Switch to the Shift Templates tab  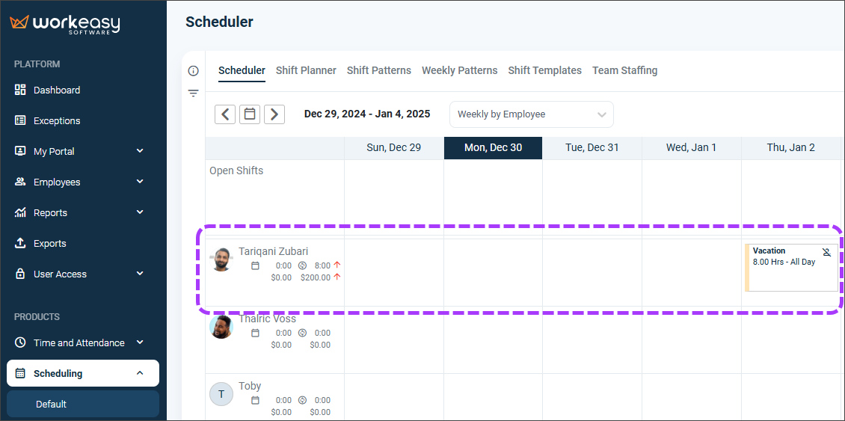545,70
